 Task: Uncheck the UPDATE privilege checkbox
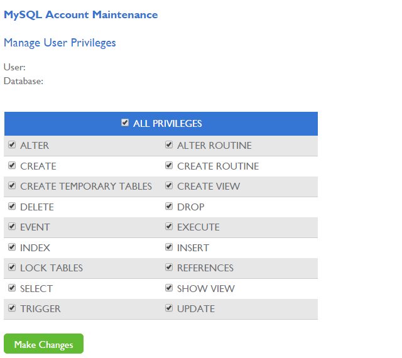[x=169, y=308]
